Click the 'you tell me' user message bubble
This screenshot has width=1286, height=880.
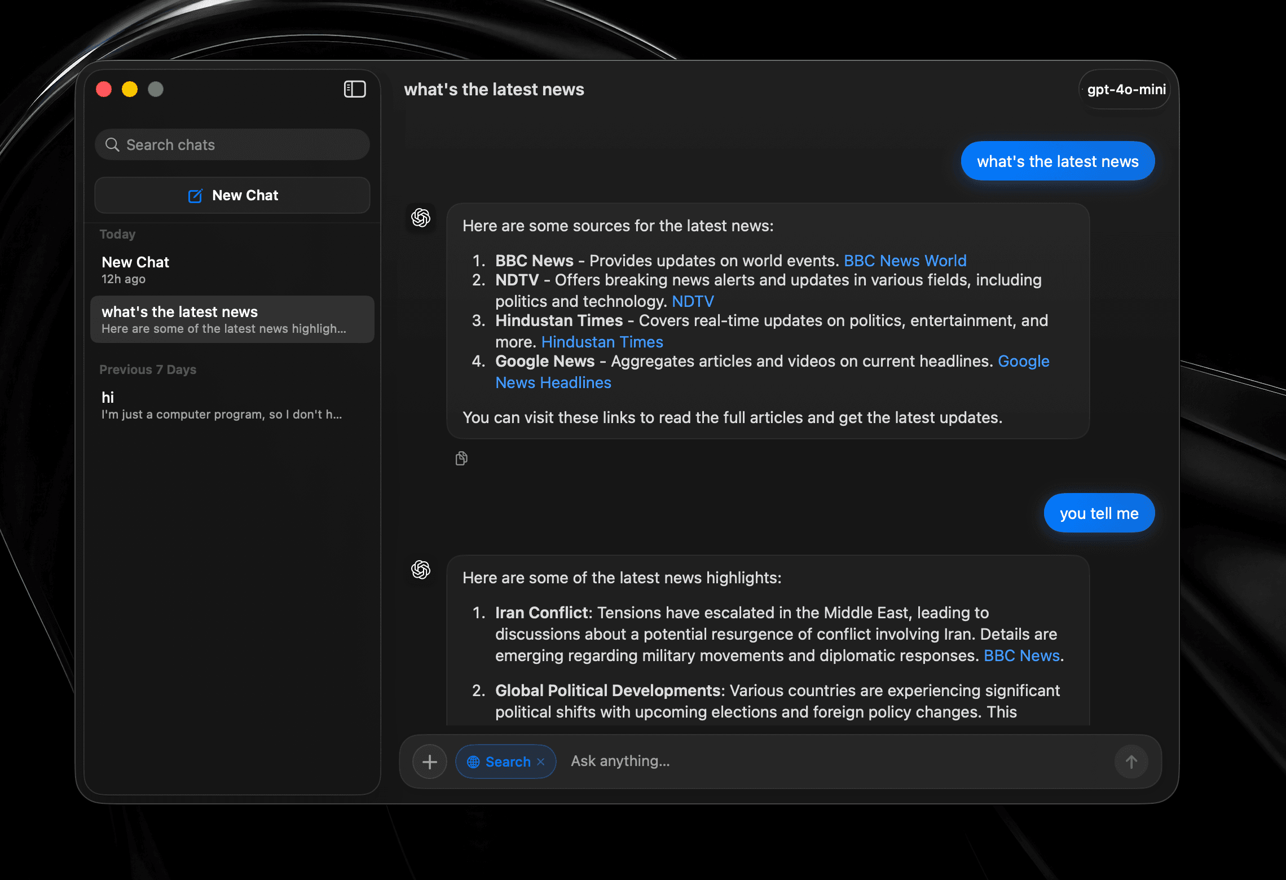[1099, 513]
